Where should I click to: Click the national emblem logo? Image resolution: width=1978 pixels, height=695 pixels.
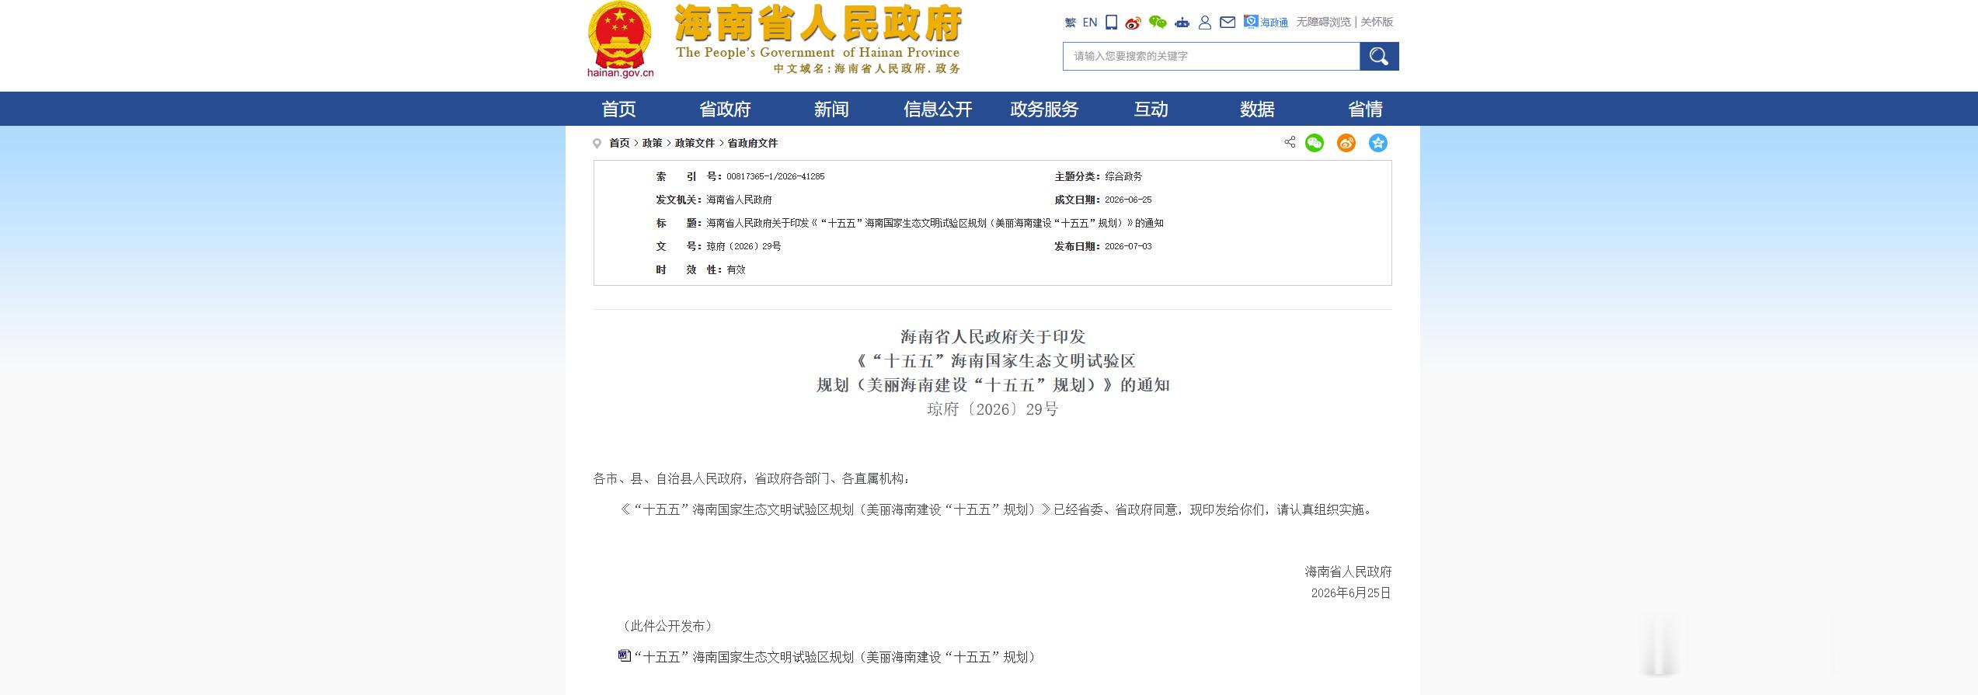pos(619,34)
